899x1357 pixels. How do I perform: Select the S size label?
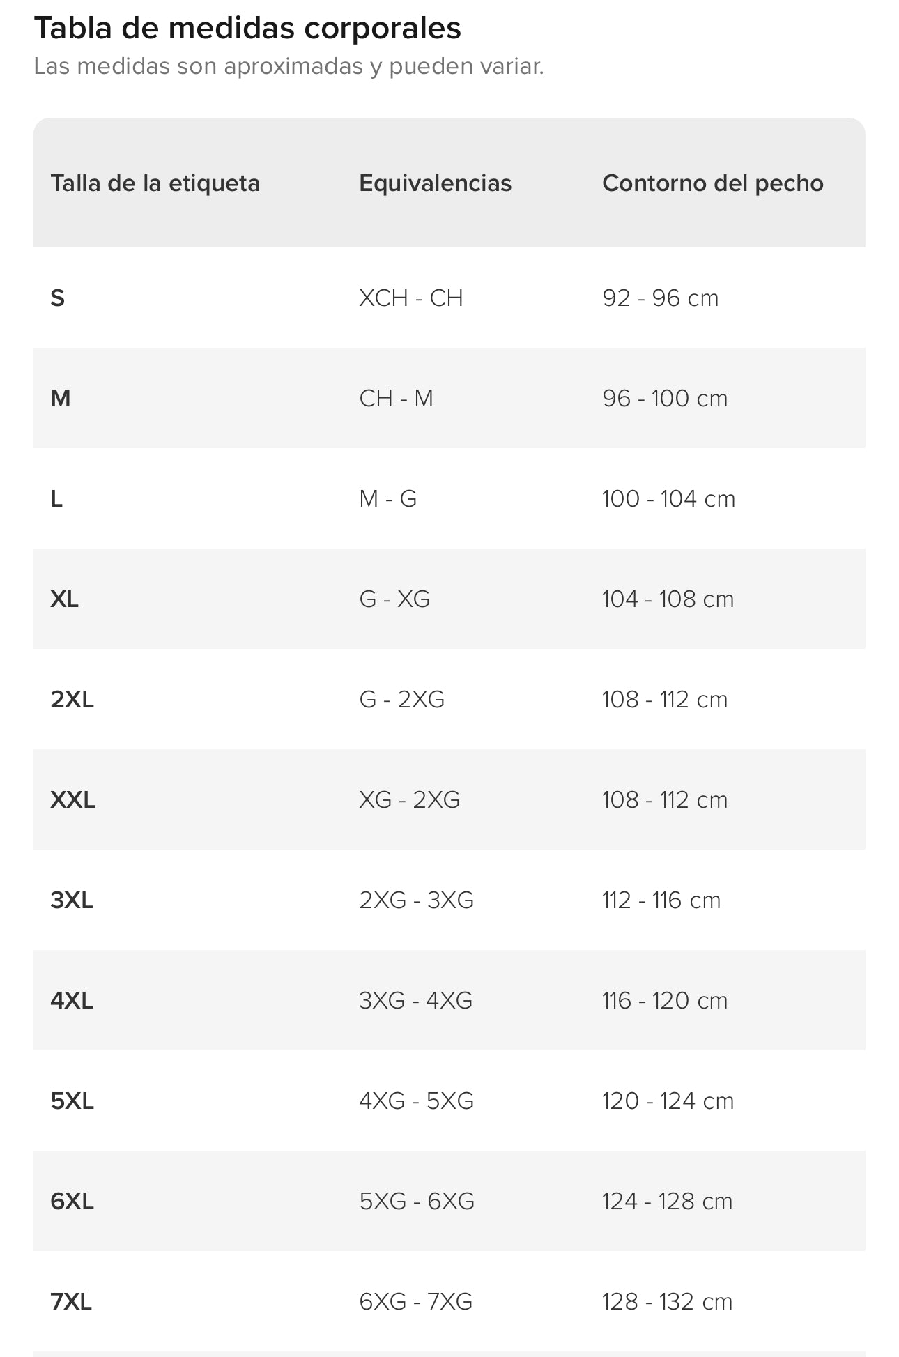click(x=58, y=298)
